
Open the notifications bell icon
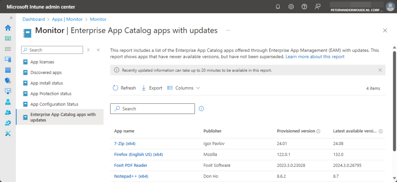pos(278,7)
